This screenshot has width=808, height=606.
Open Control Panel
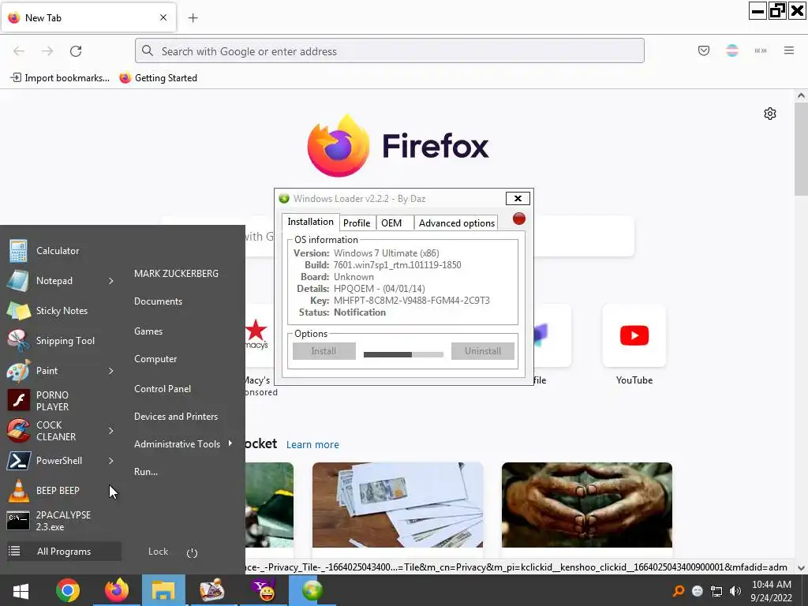(x=163, y=389)
